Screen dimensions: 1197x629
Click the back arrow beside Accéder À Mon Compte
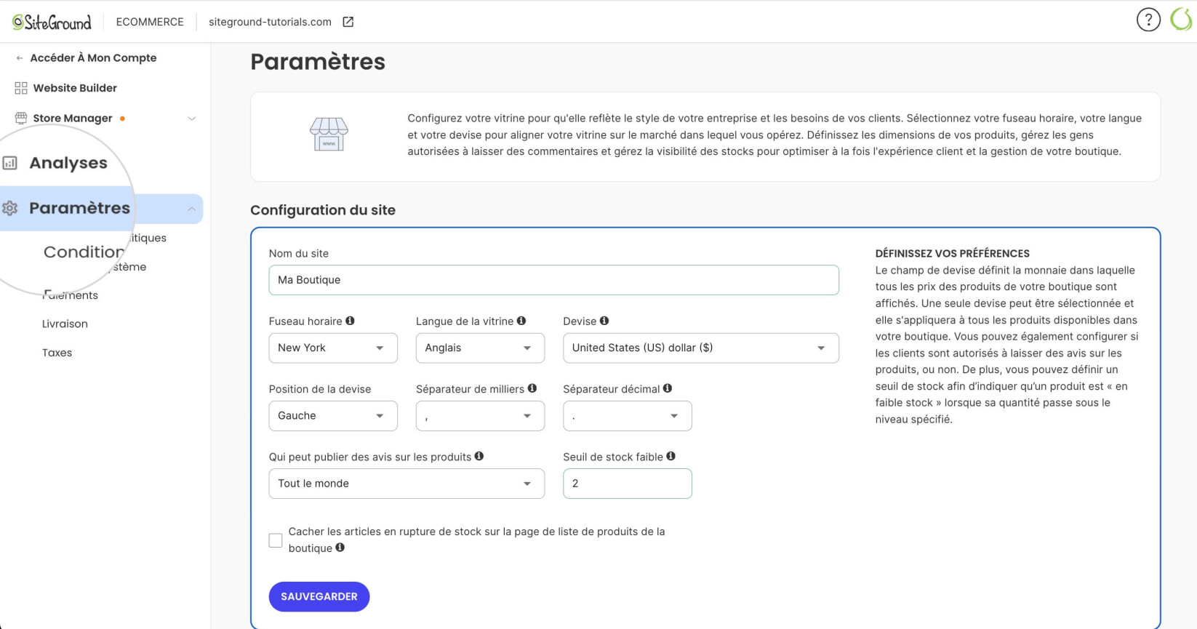[x=20, y=58]
